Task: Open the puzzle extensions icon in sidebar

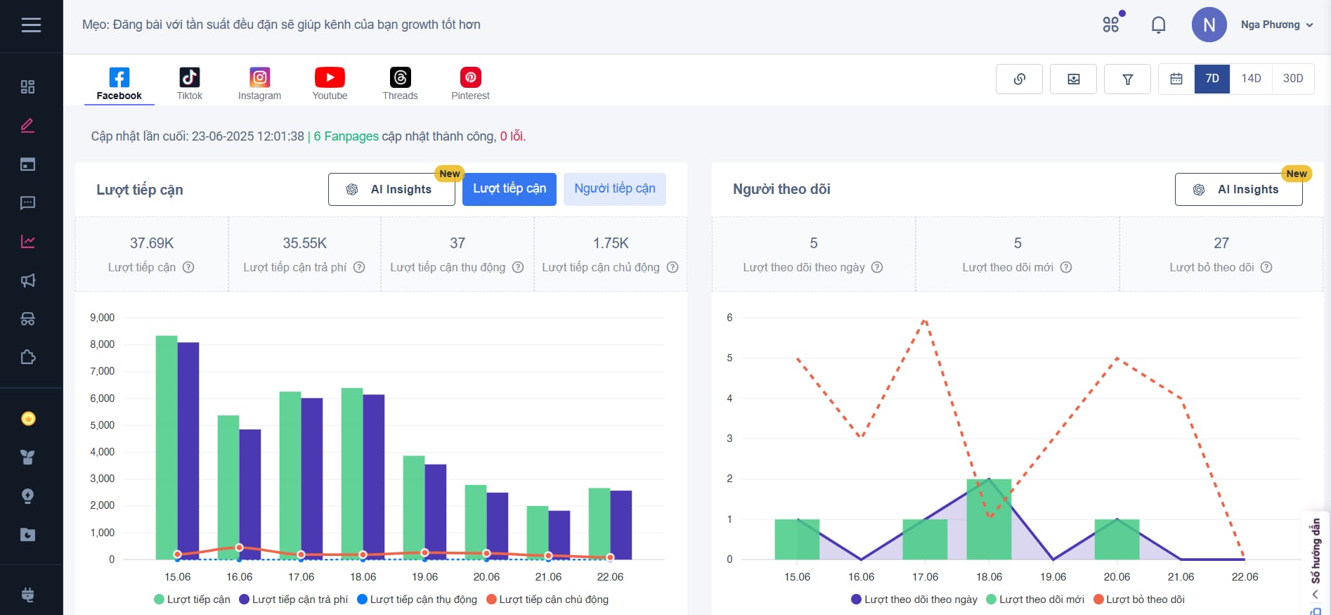Action: click(27, 357)
